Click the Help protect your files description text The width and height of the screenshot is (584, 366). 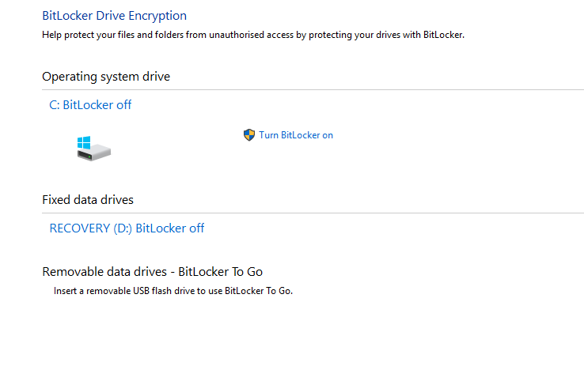point(252,35)
